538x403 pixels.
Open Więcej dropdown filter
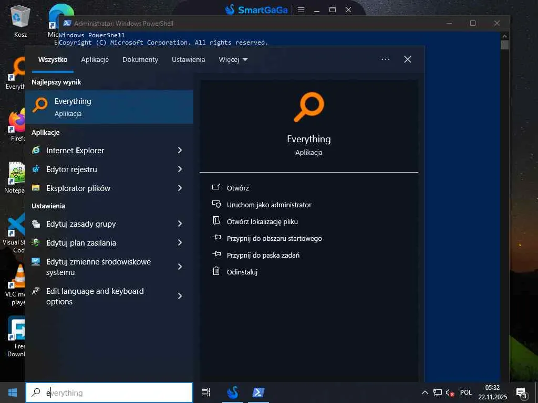coord(233,60)
